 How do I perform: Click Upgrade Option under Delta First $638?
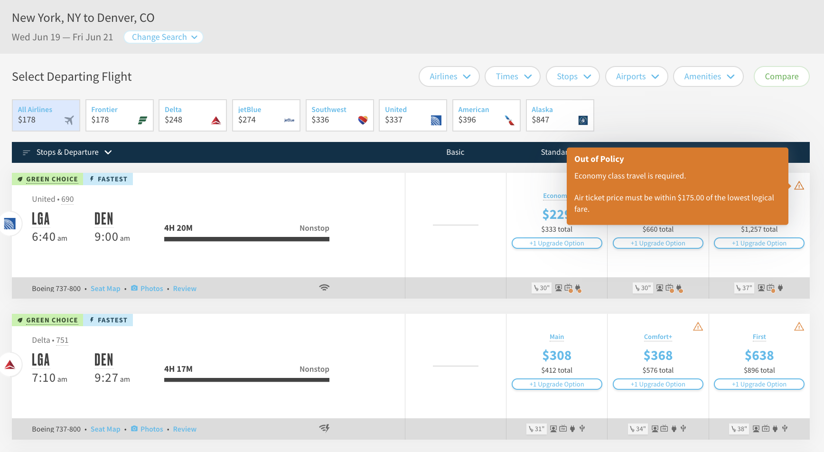759,384
